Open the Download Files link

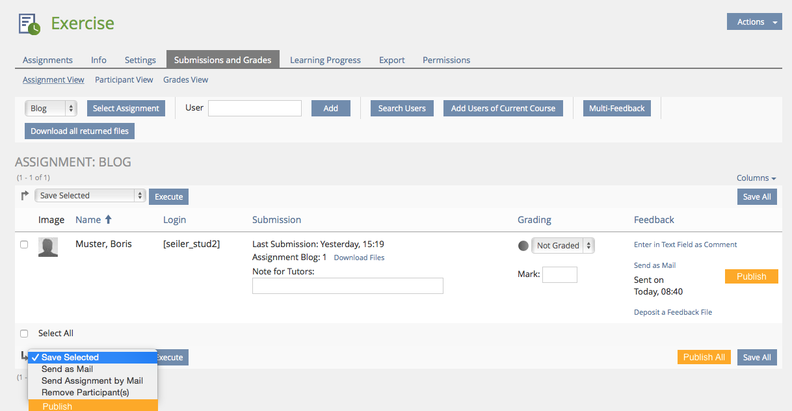(359, 258)
